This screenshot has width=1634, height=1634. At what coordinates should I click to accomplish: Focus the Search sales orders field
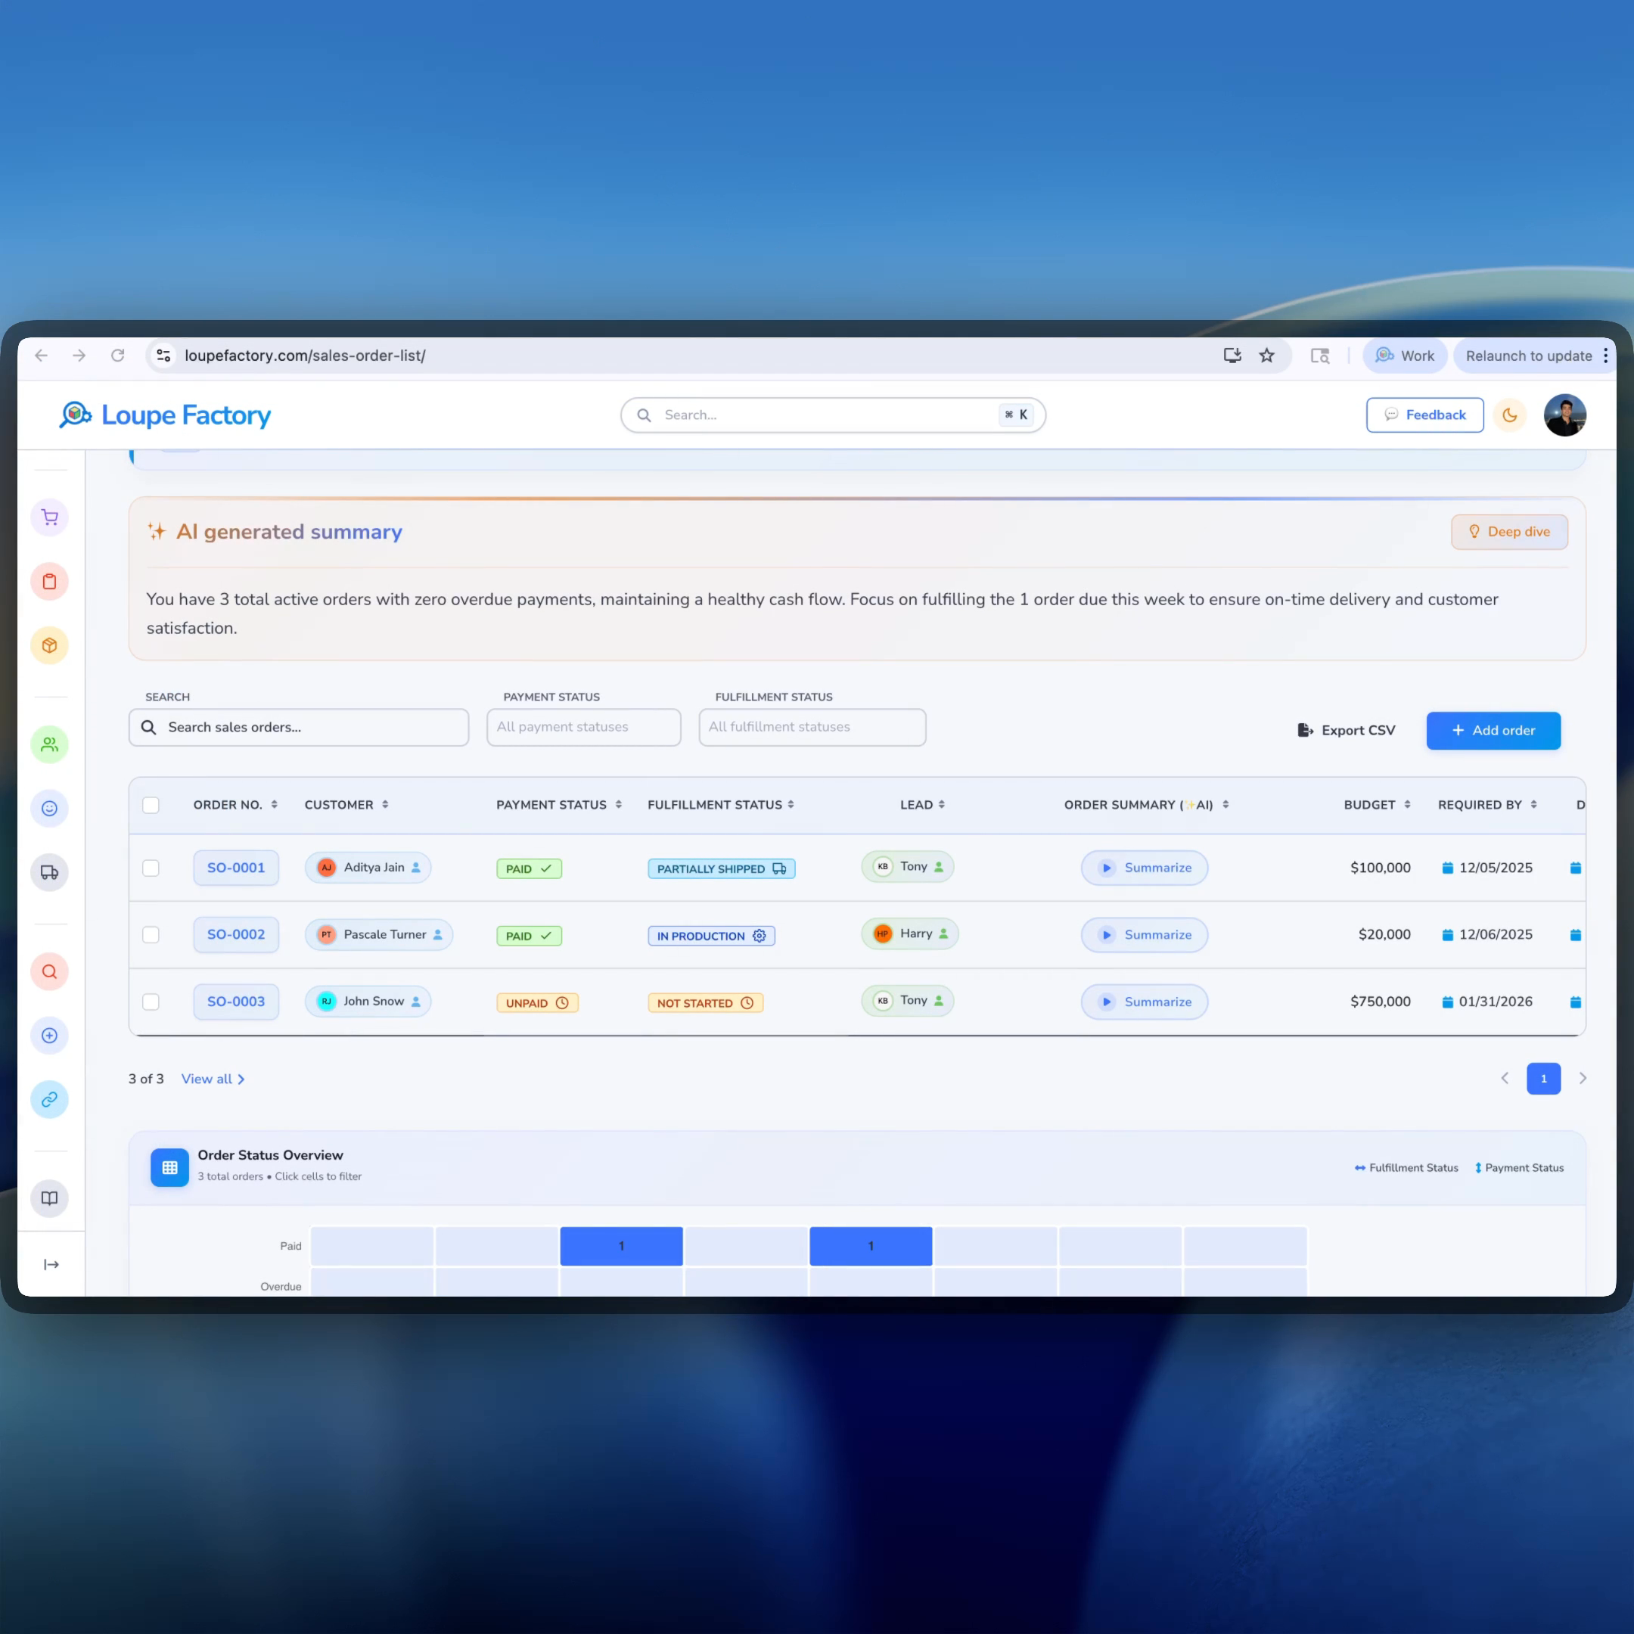(x=299, y=727)
